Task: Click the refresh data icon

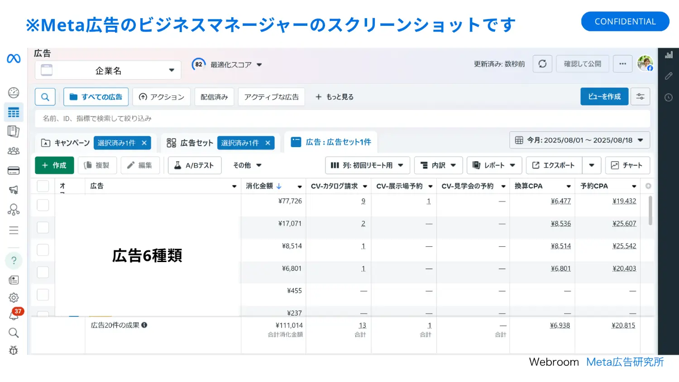Action: [x=542, y=64]
